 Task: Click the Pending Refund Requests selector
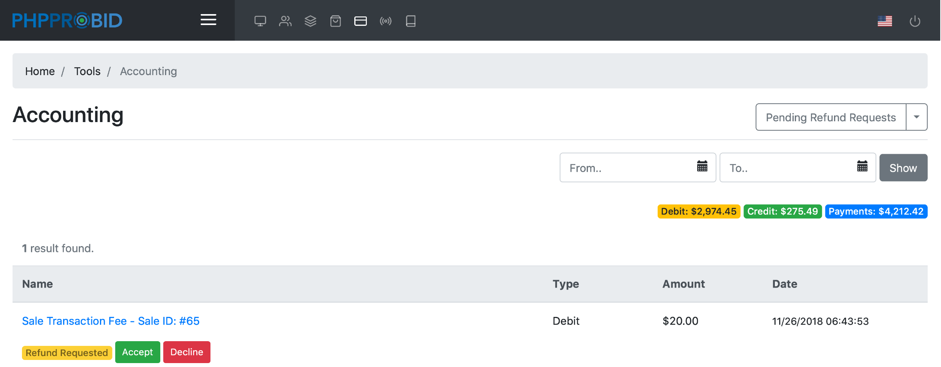[830, 117]
